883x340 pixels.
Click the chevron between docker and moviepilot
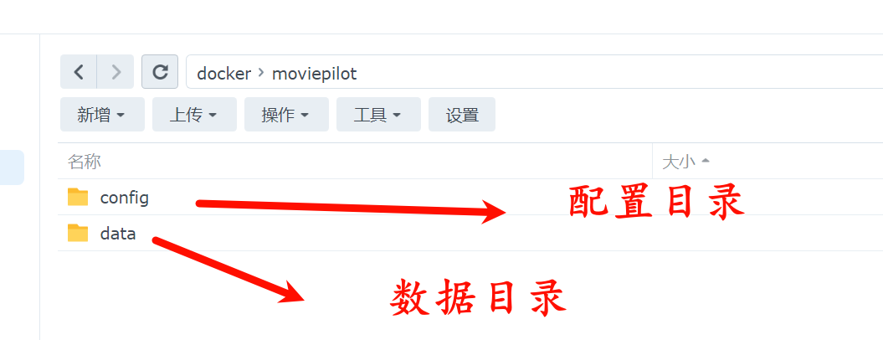[x=261, y=73]
